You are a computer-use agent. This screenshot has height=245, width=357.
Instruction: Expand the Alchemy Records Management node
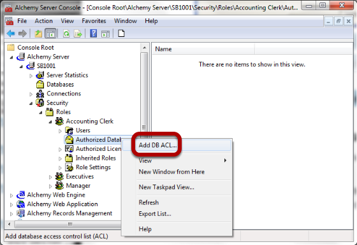[x=11, y=214]
